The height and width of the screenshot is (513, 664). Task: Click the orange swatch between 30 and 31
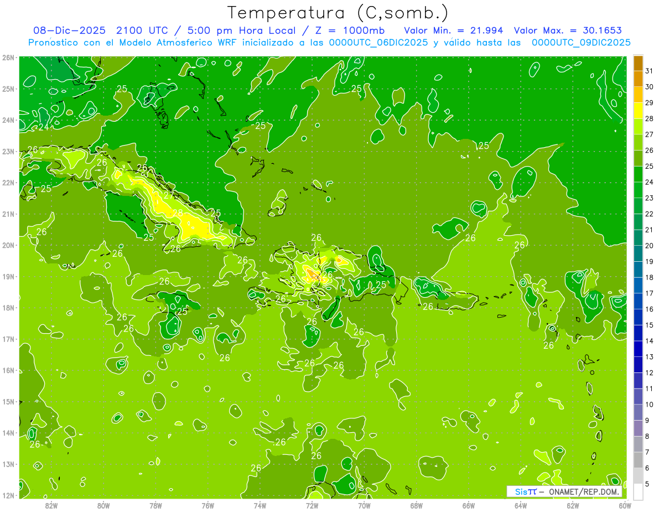coord(638,79)
